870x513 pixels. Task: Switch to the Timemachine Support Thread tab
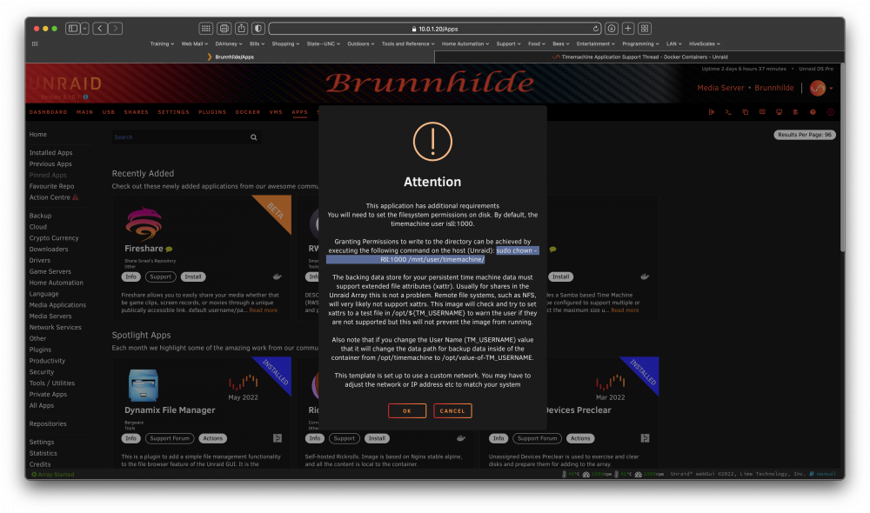pos(639,57)
